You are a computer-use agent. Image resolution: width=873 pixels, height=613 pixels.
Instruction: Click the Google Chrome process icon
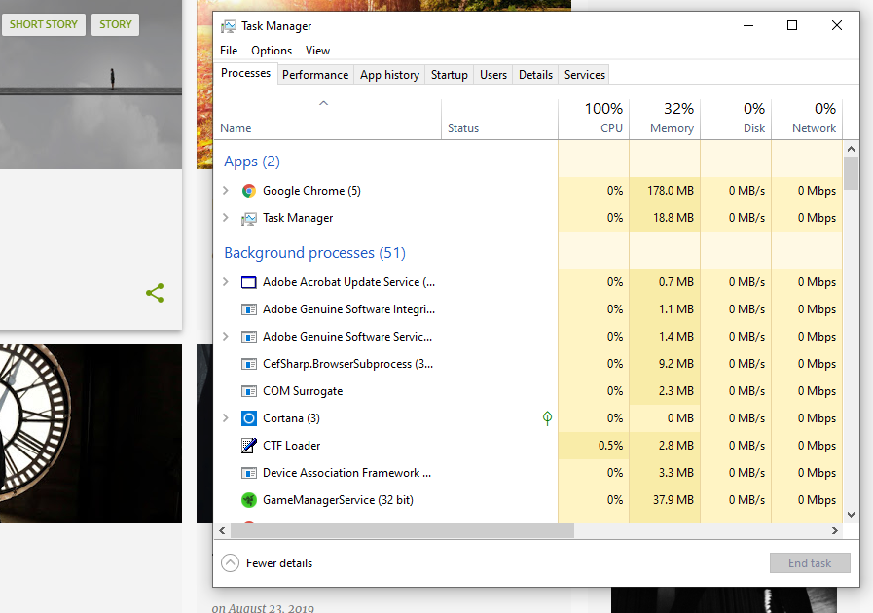coord(249,191)
